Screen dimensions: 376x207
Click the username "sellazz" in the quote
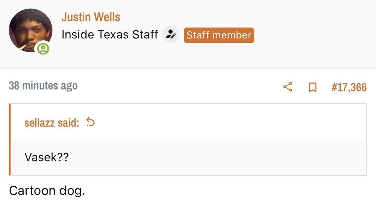[39, 123]
